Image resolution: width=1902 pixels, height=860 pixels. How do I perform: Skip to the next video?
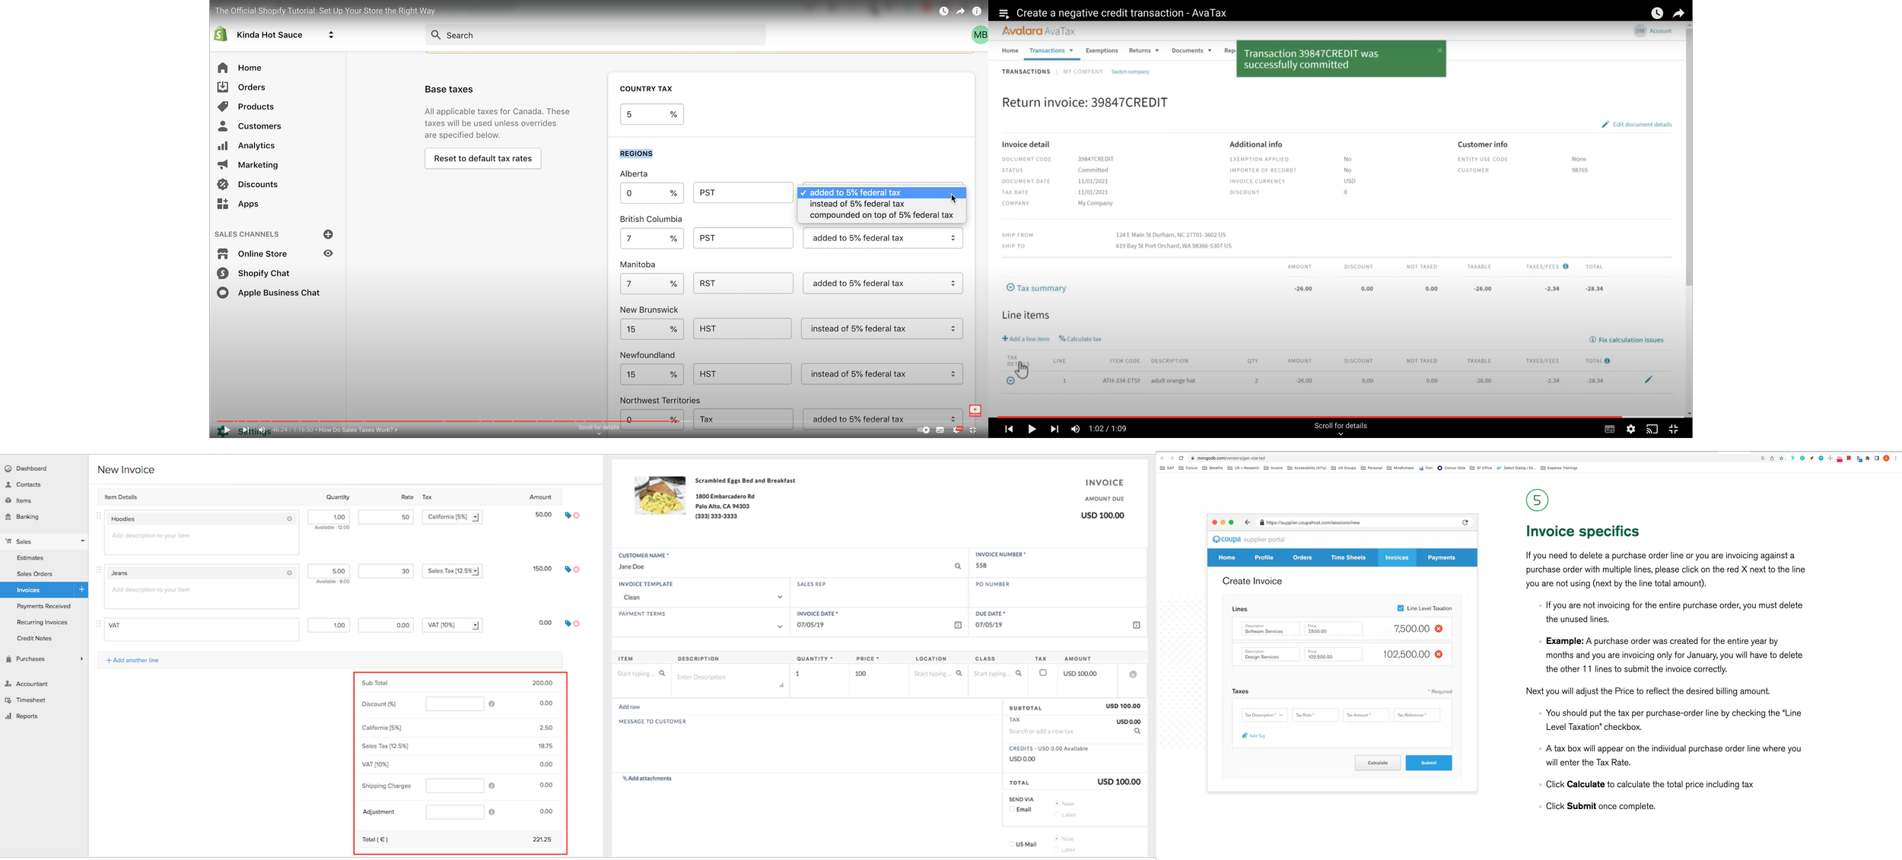pyautogui.click(x=1054, y=429)
